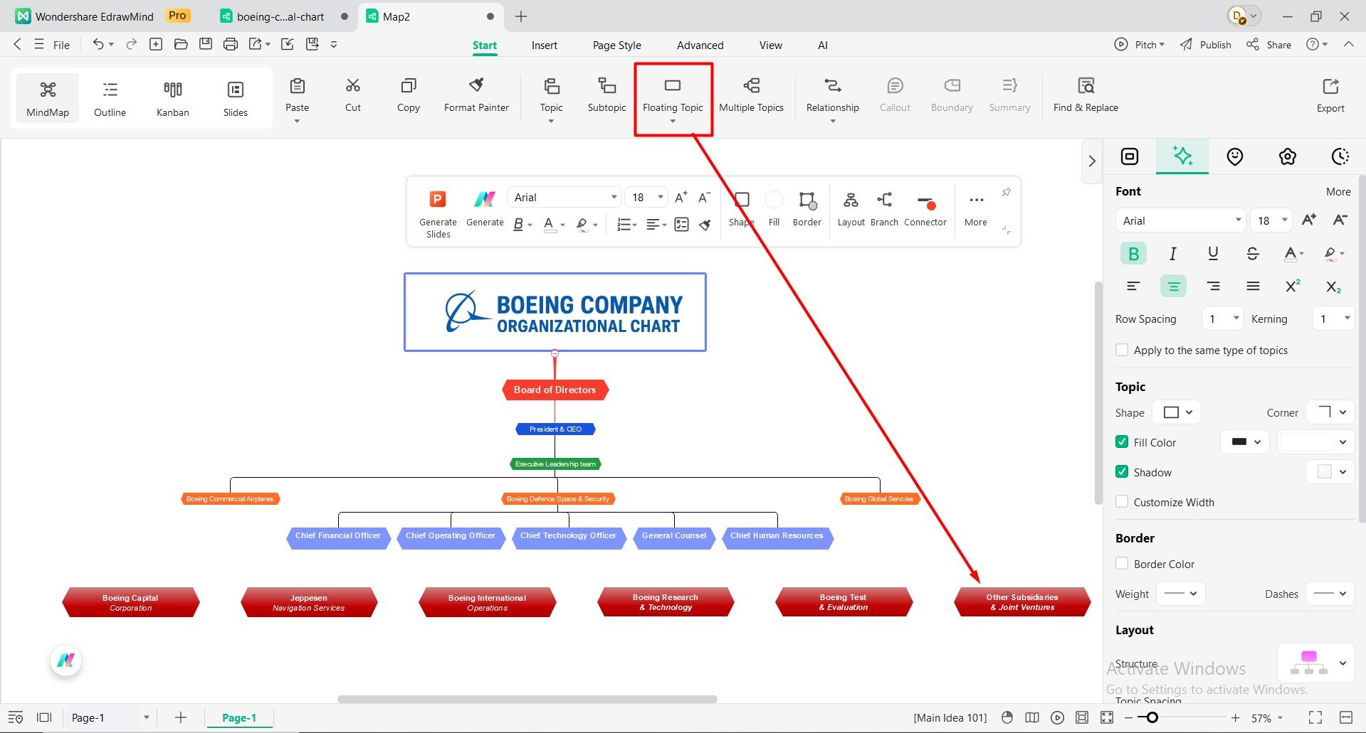Open the fill color black swatch dropdown
Viewport: 1366px width, 733px height.
1246,442
